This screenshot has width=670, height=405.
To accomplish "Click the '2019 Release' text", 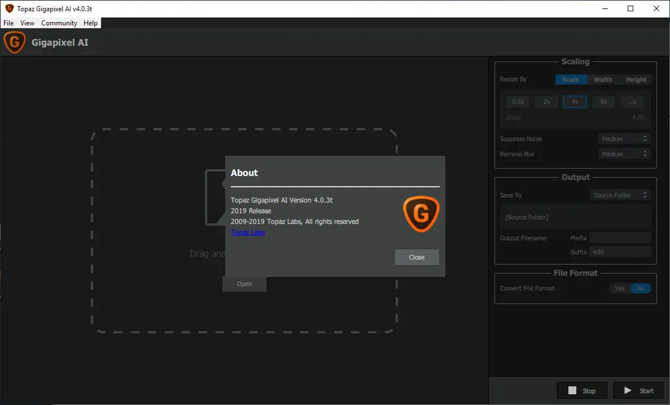I will 251,210.
